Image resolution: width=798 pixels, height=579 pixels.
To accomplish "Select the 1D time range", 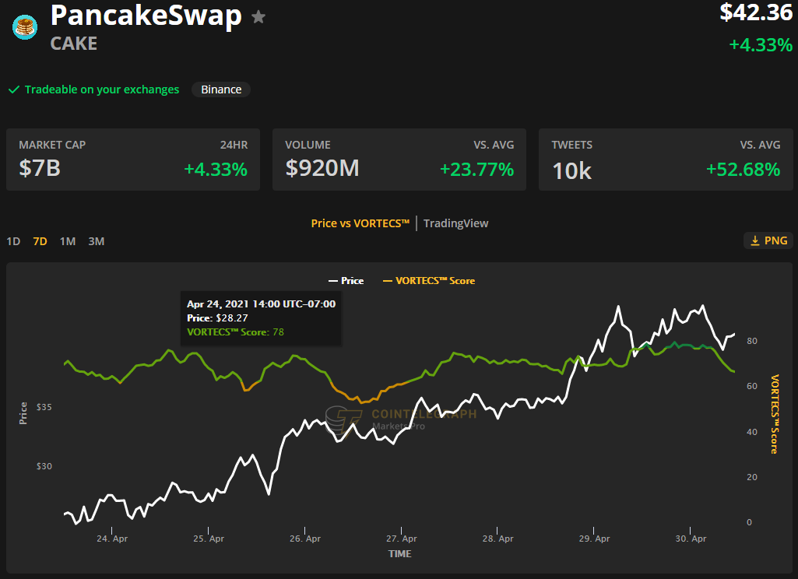I will pyautogui.click(x=13, y=241).
